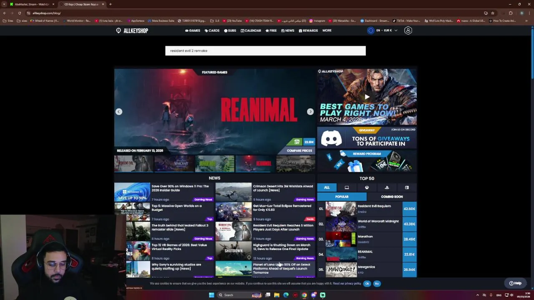Show hidden system tray icons

pyautogui.click(x=478, y=295)
